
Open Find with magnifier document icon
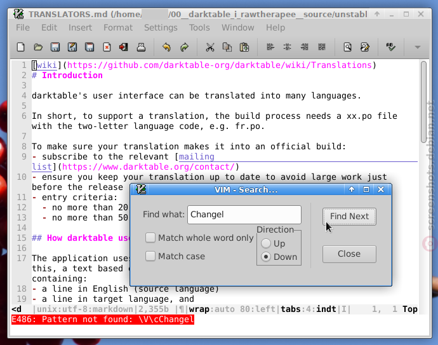(x=347, y=47)
